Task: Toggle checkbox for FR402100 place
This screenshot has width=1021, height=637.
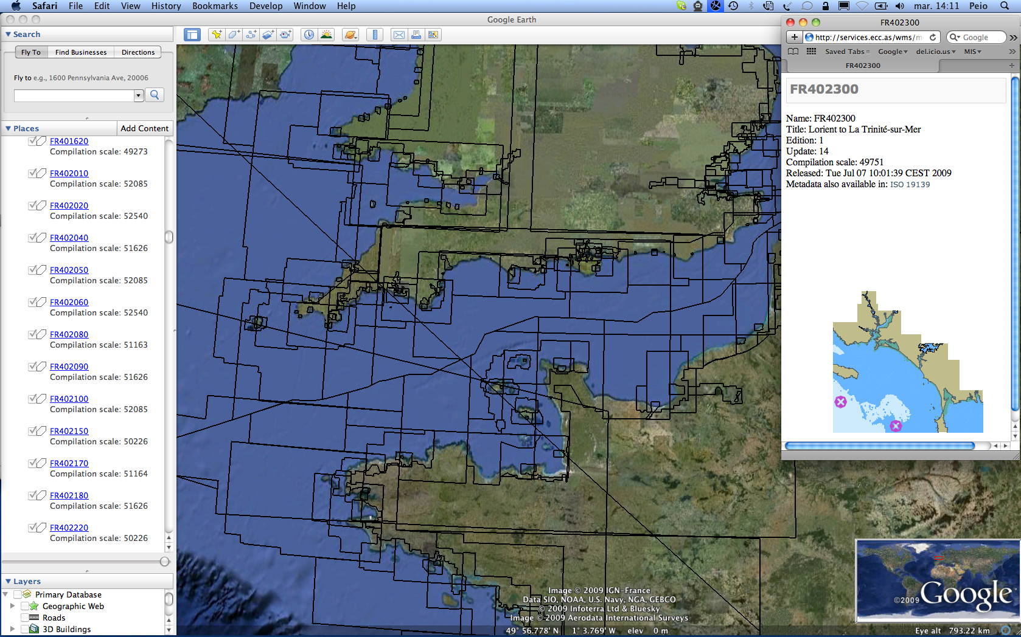Action: pos(32,399)
